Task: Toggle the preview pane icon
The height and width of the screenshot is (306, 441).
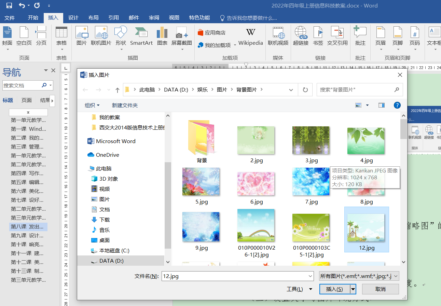Action: point(381,105)
